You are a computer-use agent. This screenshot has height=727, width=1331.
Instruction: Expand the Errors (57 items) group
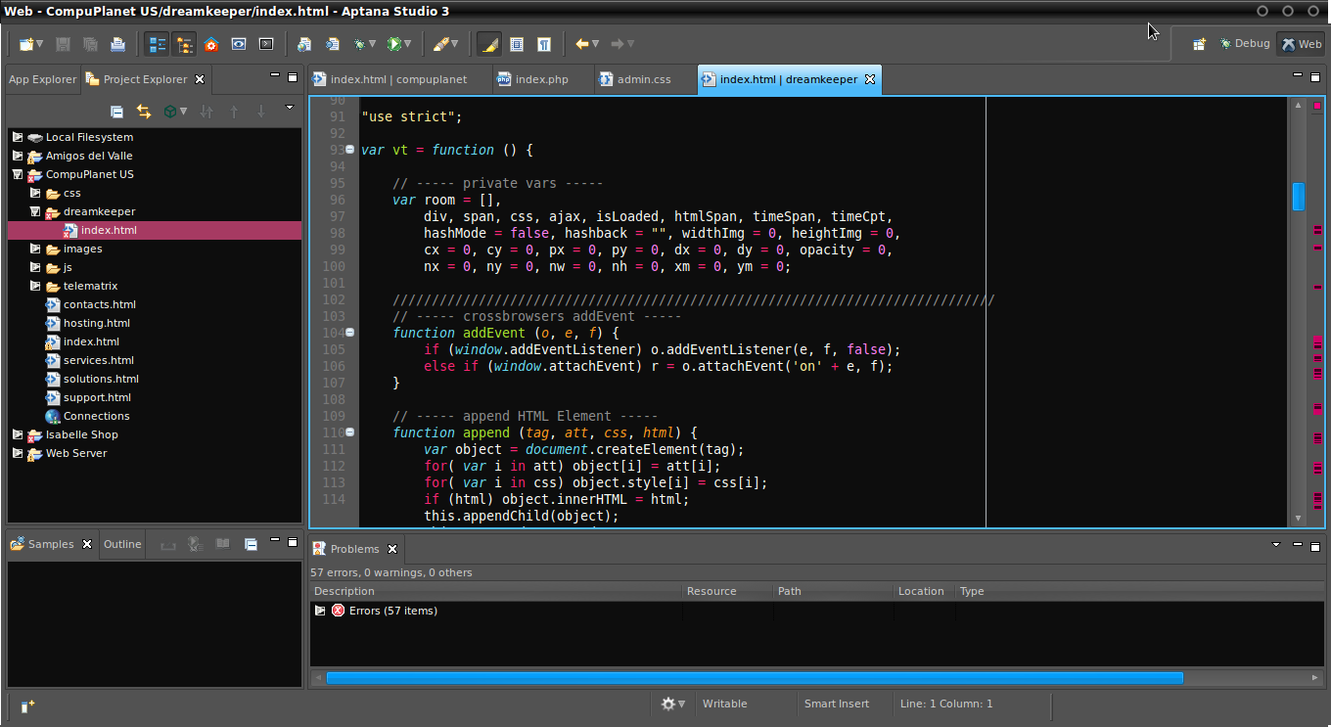320,611
